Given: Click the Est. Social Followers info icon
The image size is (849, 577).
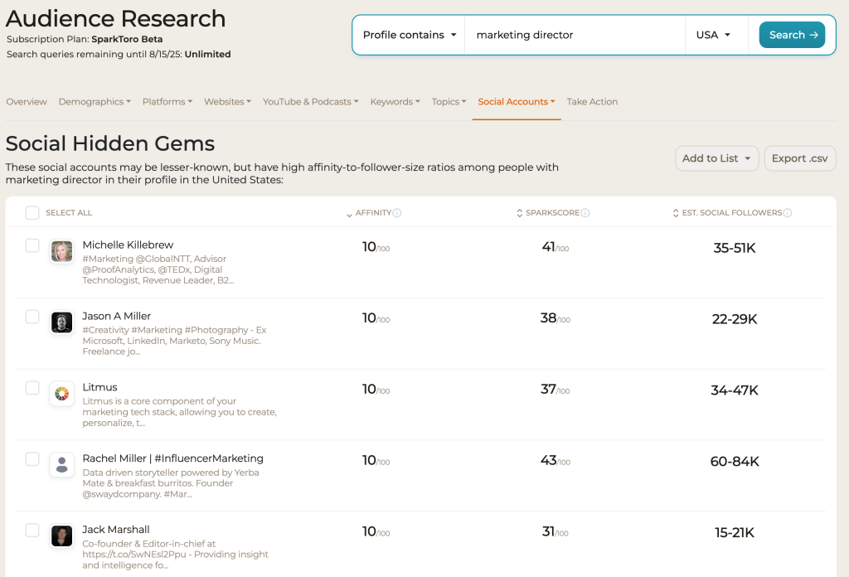Looking at the screenshot, I should 788,213.
